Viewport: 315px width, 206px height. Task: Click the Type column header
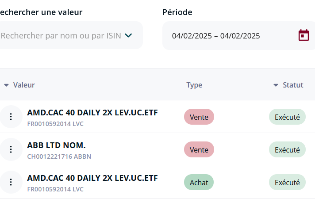(x=194, y=85)
